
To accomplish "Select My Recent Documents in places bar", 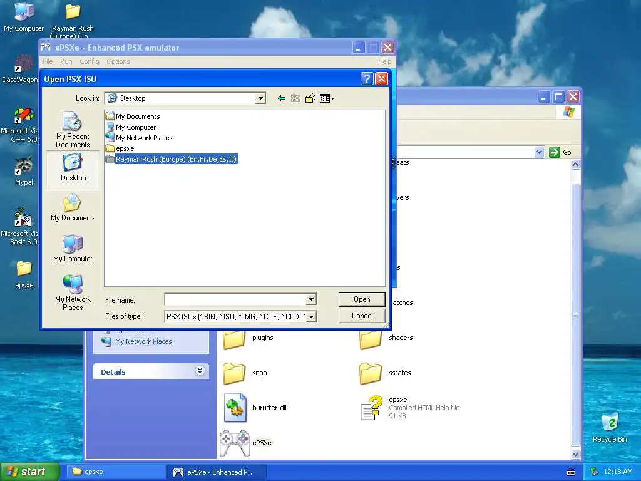I will click(x=73, y=130).
